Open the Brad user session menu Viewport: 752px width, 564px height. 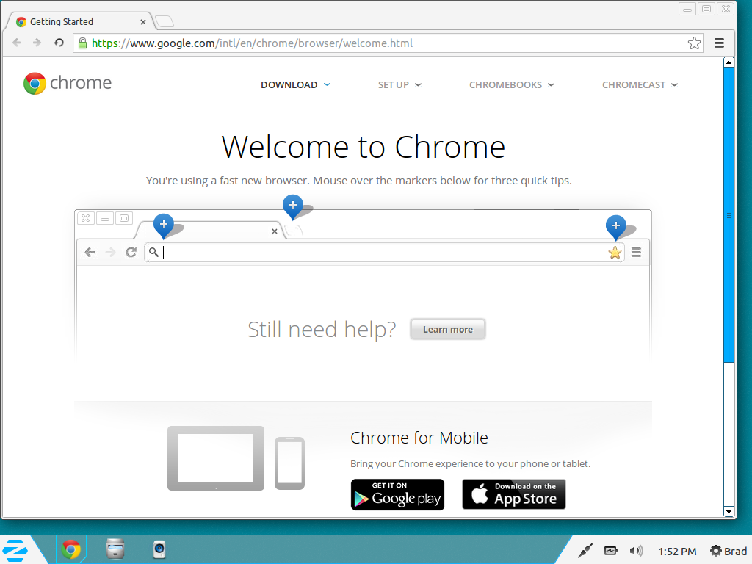[728, 551]
